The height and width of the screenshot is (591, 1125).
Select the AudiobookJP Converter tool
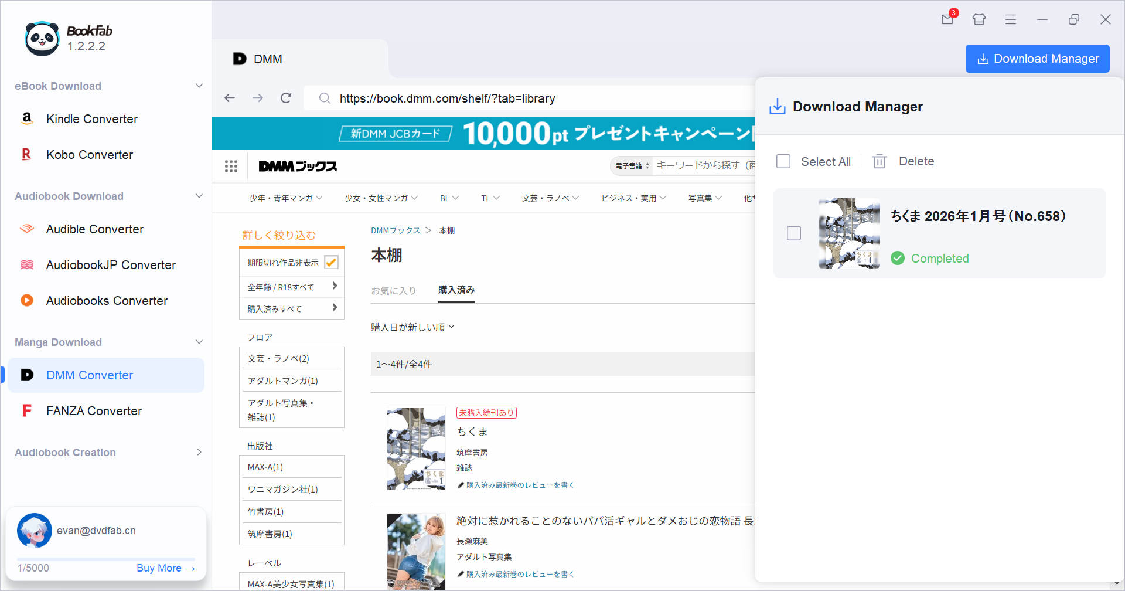pyautogui.click(x=110, y=264)
